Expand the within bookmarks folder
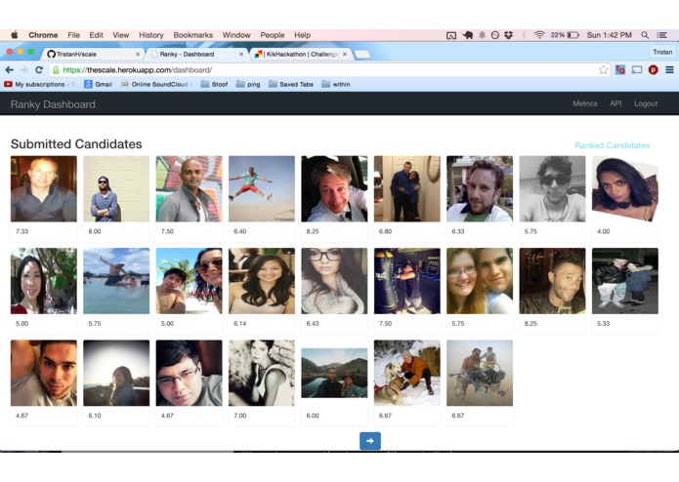 (336, 84)
